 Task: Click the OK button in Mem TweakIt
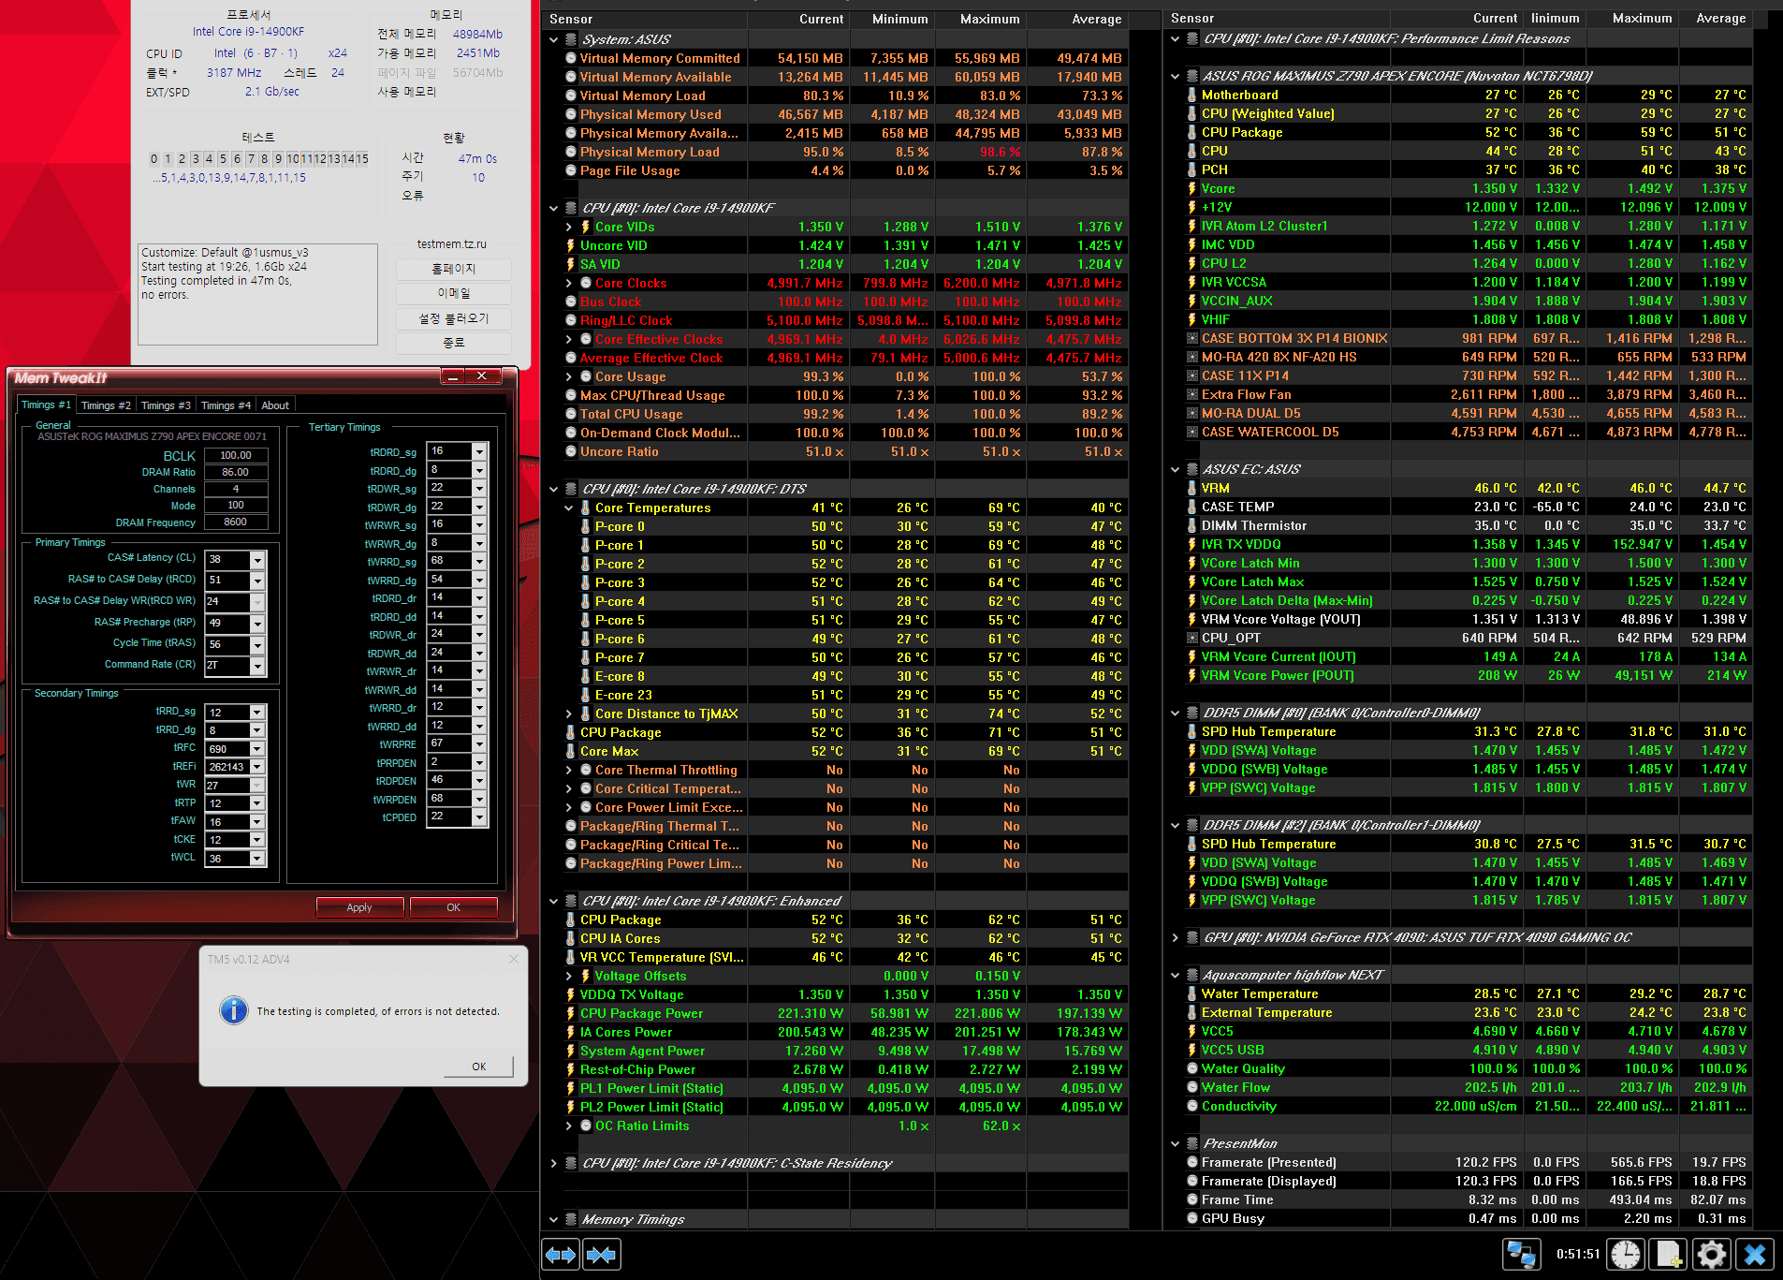pos(453,907)
